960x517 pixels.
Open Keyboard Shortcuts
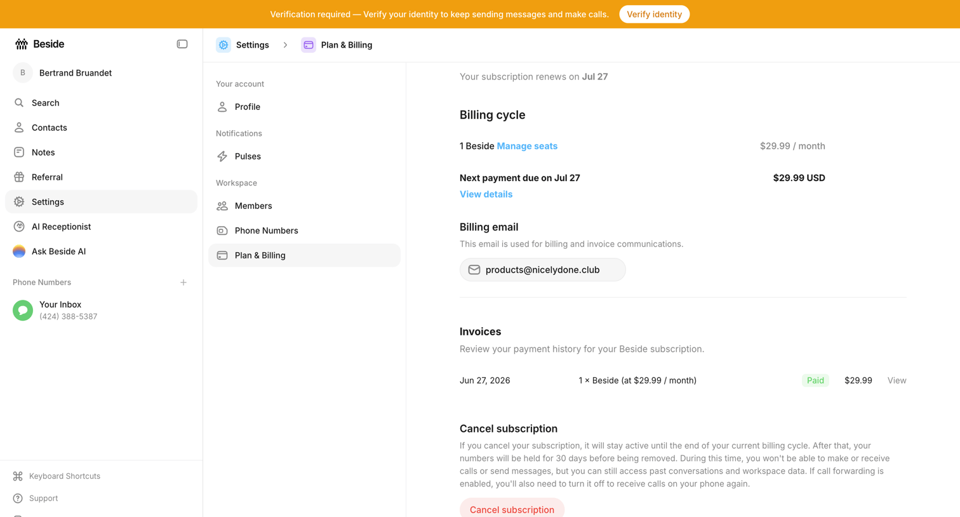click(64, 476)
